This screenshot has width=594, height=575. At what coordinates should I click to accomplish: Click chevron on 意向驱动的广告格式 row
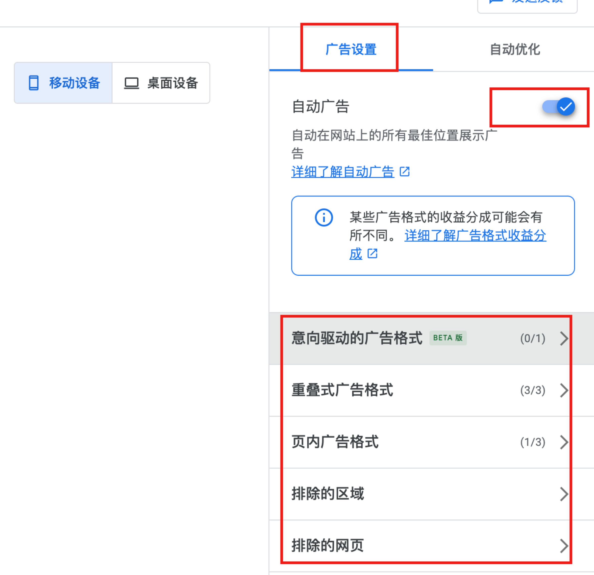564,338
